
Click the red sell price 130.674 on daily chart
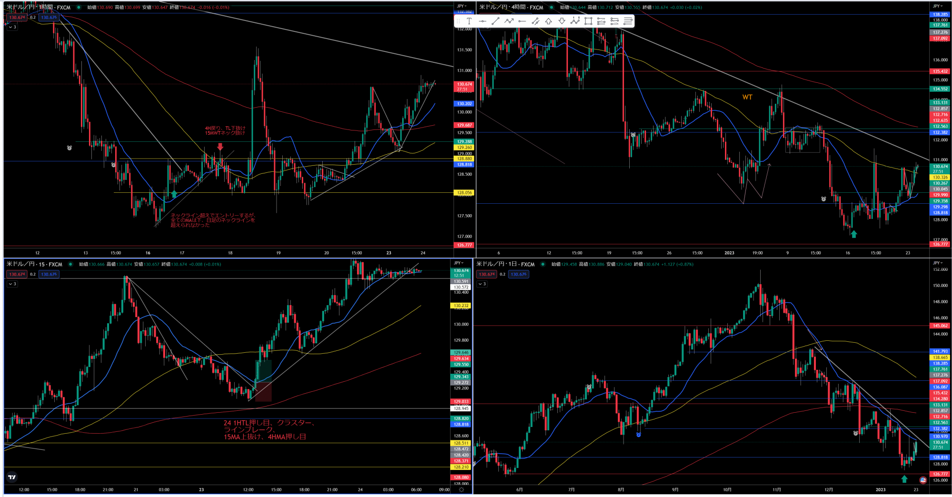tap(486, 274)
